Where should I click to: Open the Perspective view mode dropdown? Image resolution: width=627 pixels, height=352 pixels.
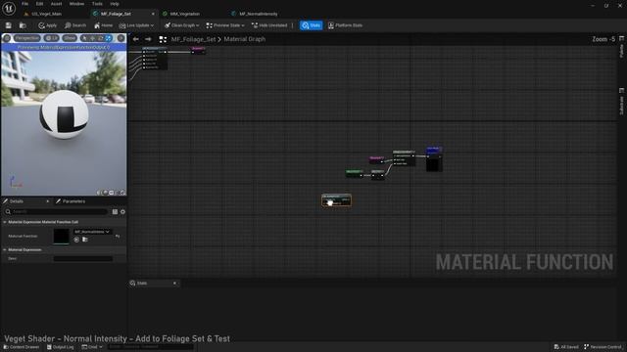pyautogui.click(x=27, y=38)
